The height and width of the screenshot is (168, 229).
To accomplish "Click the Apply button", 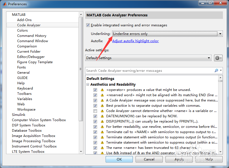I will coord(179,159).
